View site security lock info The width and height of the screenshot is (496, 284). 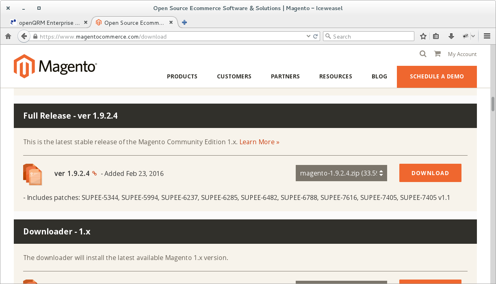[35, 37]
